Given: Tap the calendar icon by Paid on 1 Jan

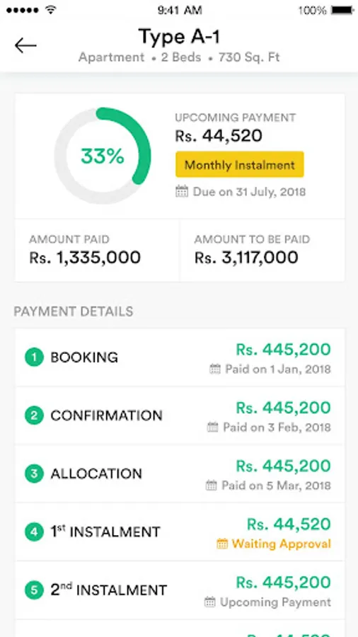Looking at the screenshot, I should [215, 369].
